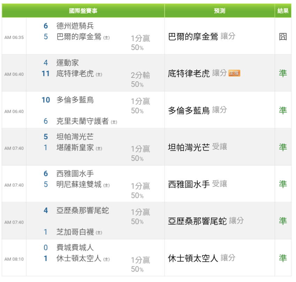The image size is (296, 282).
Task: Click the 國際盤賽事 column header
Action: (83, 11)
